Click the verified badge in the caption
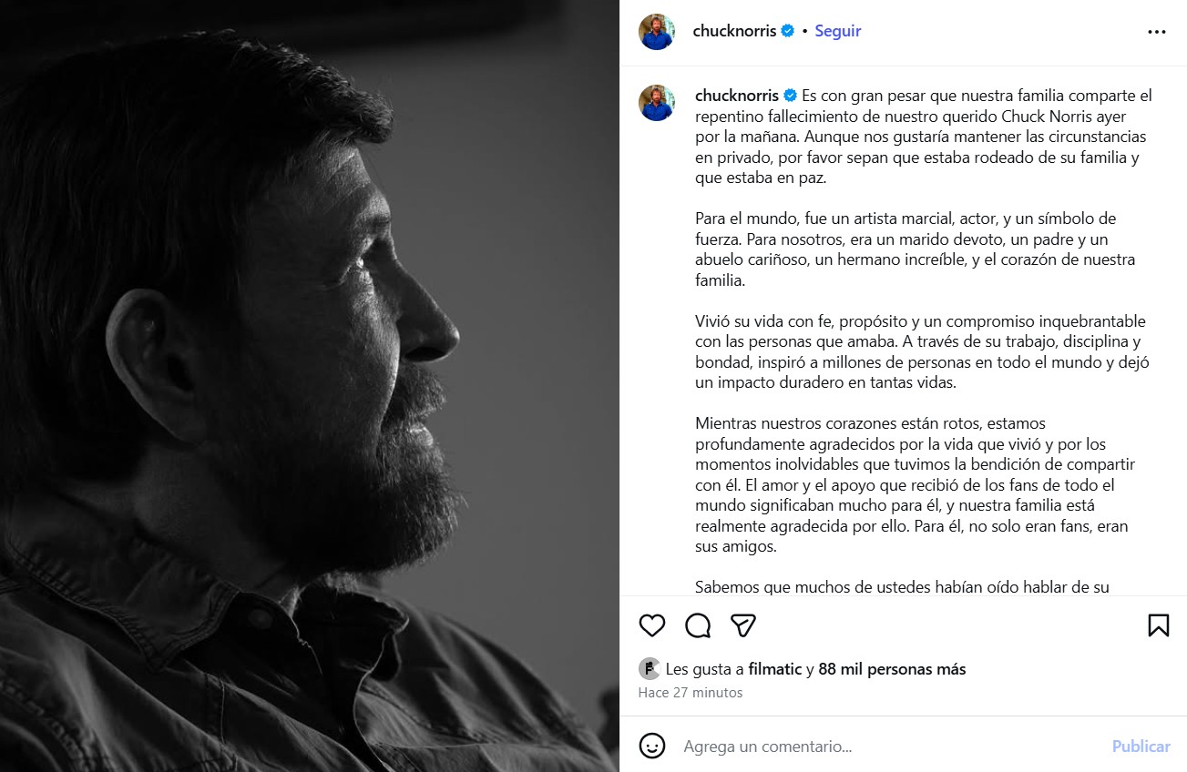The width and height of the screenshot is (1187, 772). 791,96
